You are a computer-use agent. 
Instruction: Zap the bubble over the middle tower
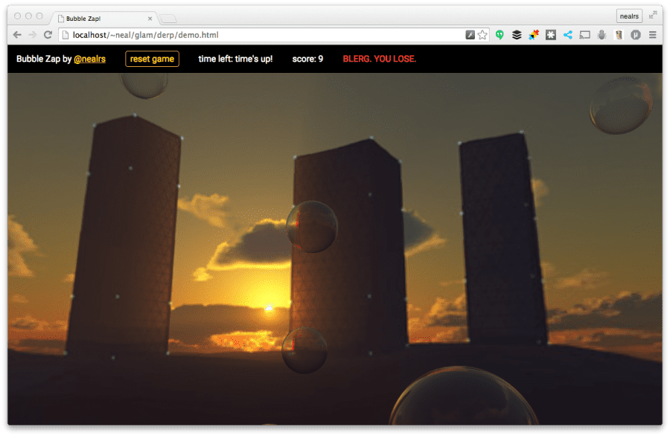tap(312, 227)
